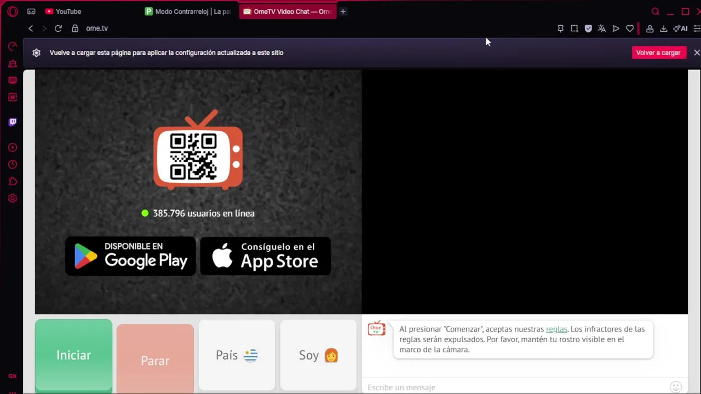The image size is (701, 394).
Task: Dismiss the reload notification bar
Action: click(x=697, y=53)
